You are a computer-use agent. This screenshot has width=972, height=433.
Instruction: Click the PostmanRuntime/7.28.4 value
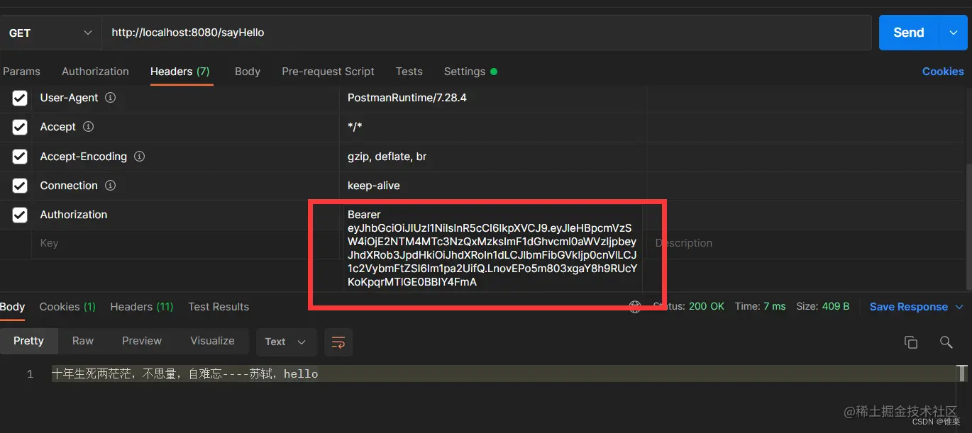coord(407,98)
